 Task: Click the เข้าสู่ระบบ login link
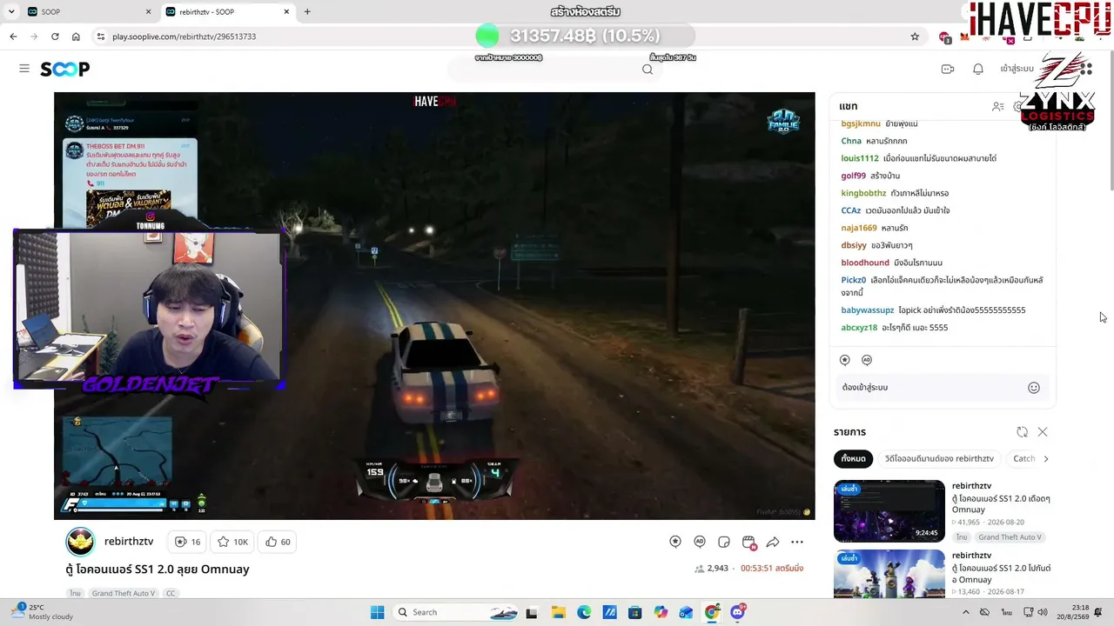[x=1017, y=69]
